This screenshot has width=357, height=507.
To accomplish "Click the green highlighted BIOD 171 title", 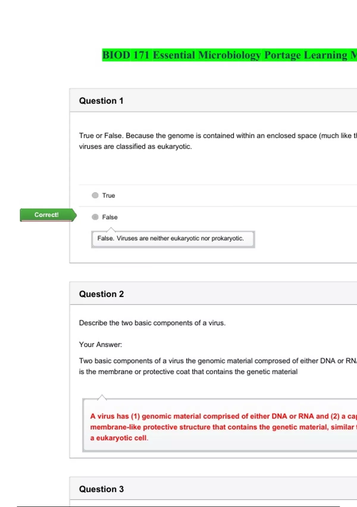I will coord(229,55).
